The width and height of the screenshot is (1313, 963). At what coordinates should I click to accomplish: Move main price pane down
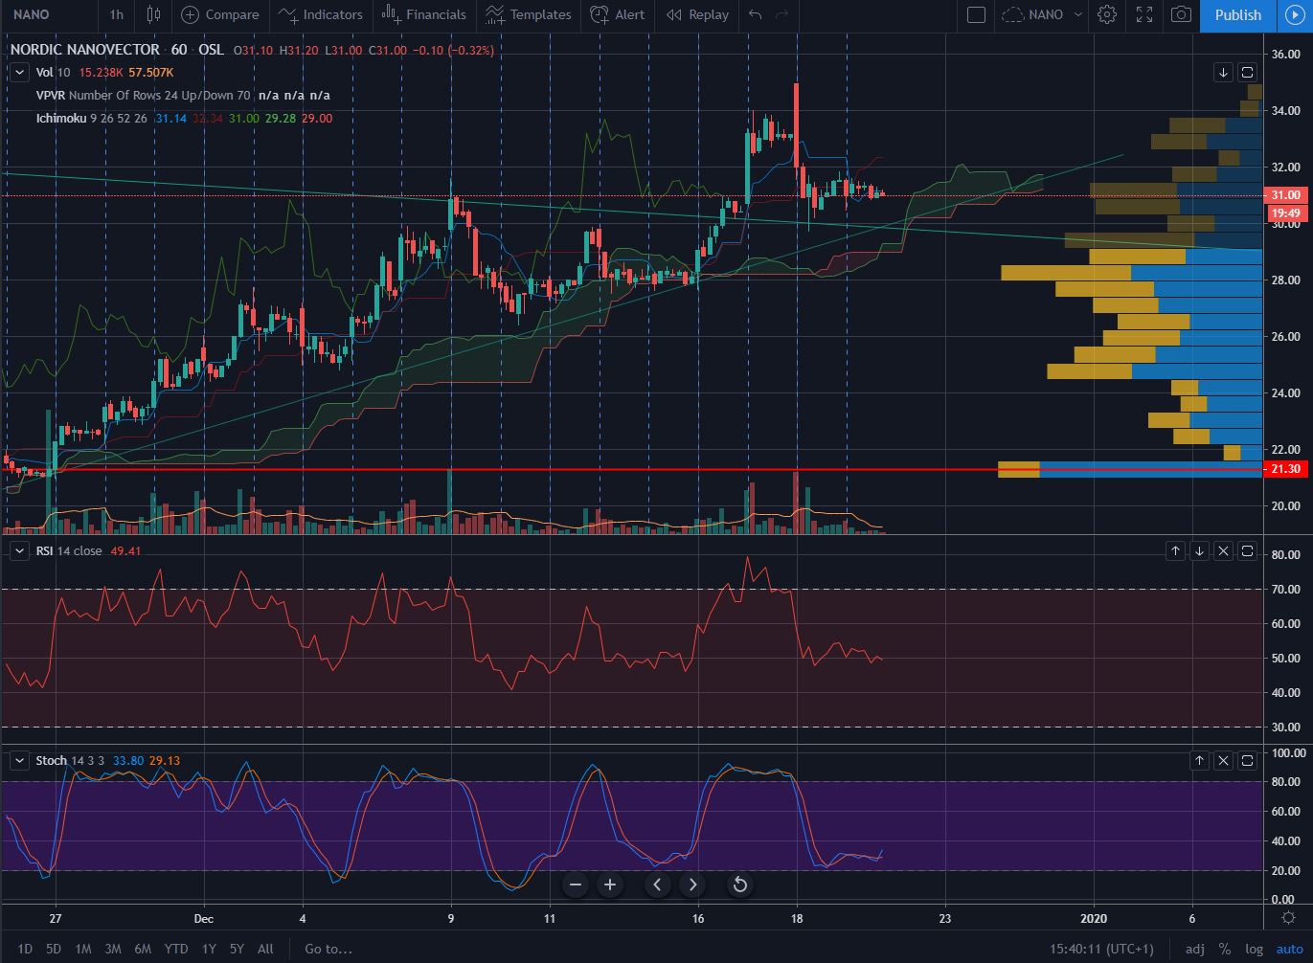pyautogui.click(x=1223, y=72)
